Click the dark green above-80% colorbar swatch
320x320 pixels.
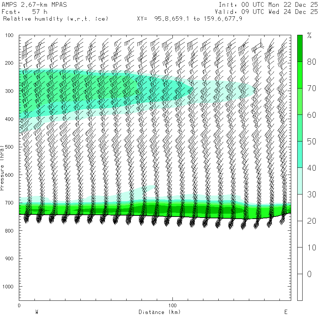[300, 48]
